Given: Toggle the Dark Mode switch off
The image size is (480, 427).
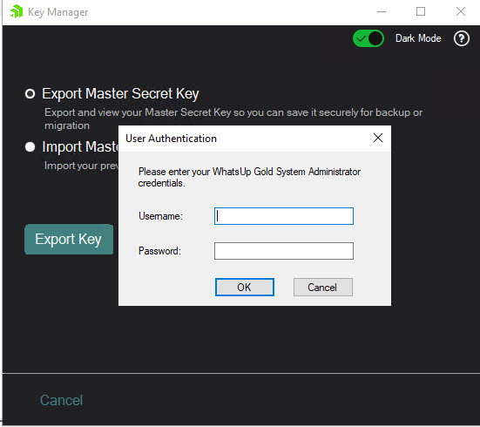Looking at the screenshot, I should (368, 38).
